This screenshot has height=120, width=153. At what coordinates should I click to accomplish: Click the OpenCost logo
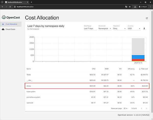pyautogui.click(x=11, y=17)
